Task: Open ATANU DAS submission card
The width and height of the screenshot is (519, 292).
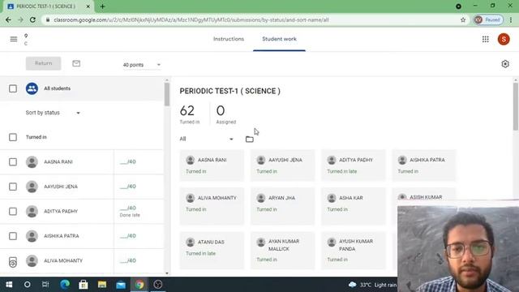Action: (x=212, y=251)
